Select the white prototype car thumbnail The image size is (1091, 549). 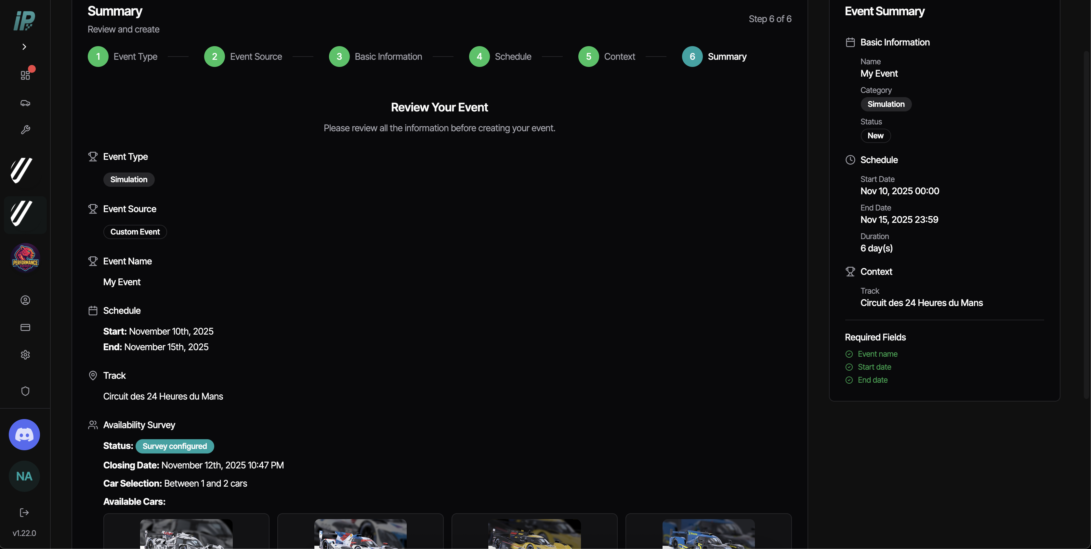click(186, 534)
